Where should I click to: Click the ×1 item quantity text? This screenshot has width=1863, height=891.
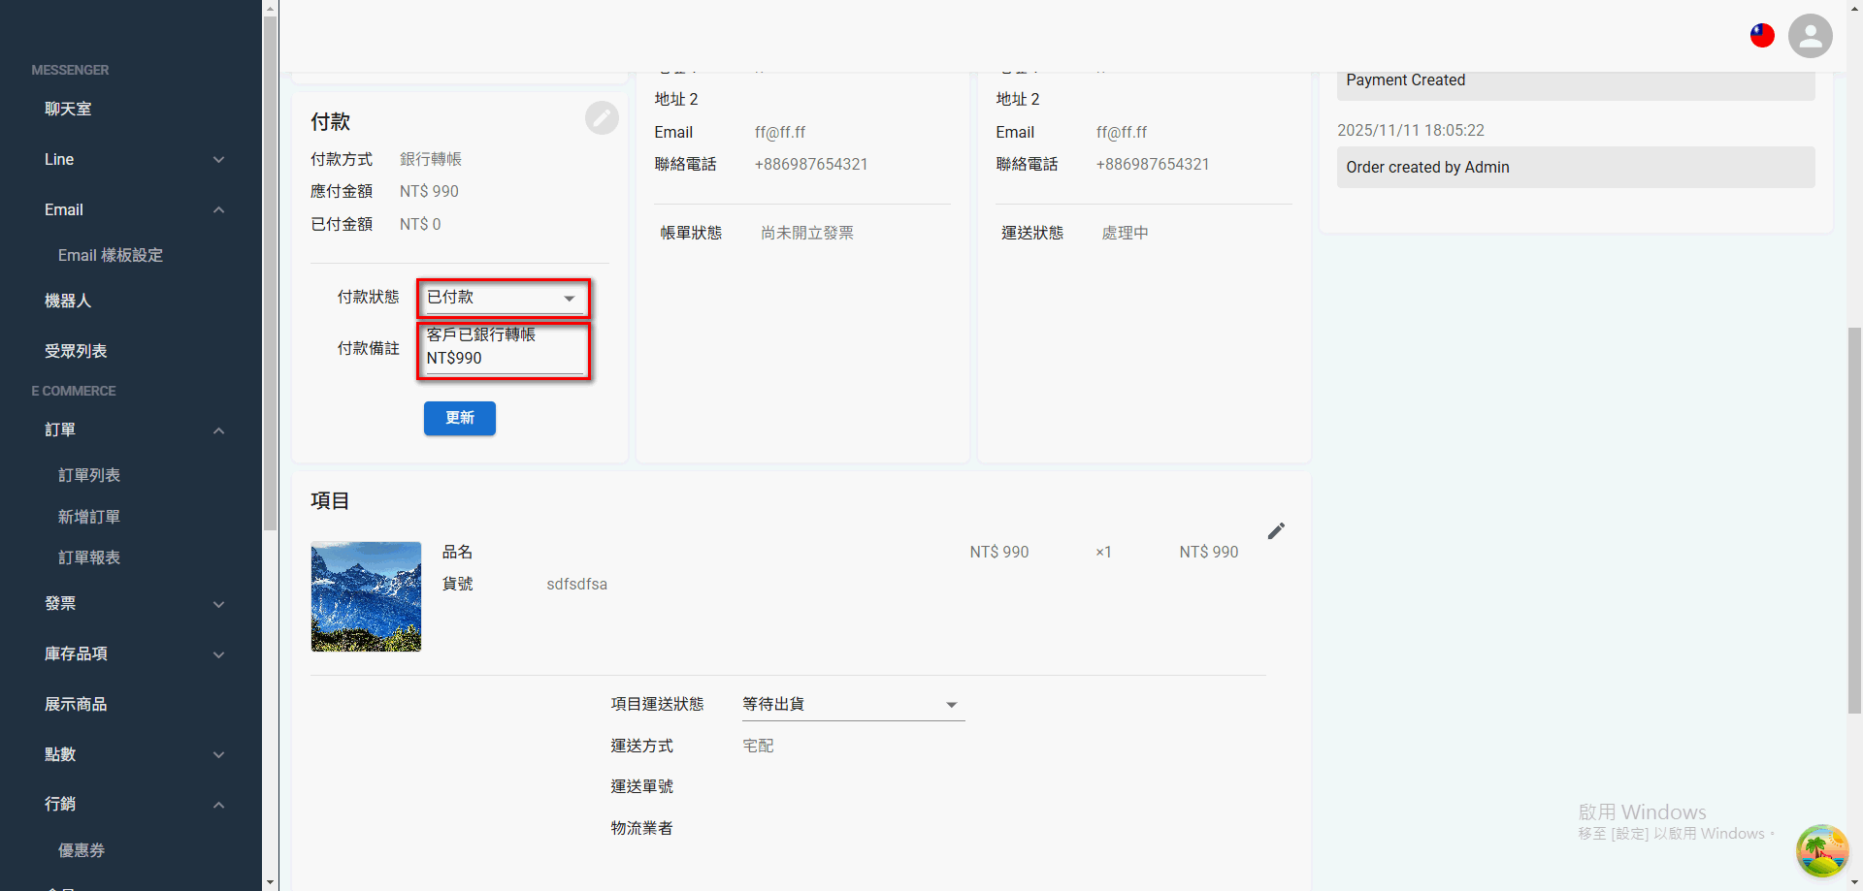pyautogui.click(x=1103, y=552)
